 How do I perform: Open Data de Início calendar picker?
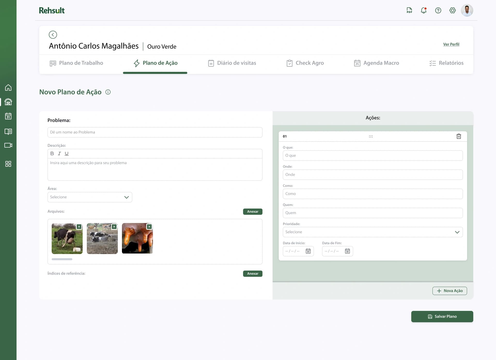(308, 251)
